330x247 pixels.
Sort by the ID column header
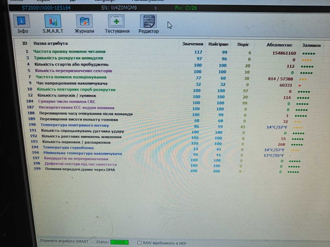coord(25,43)
